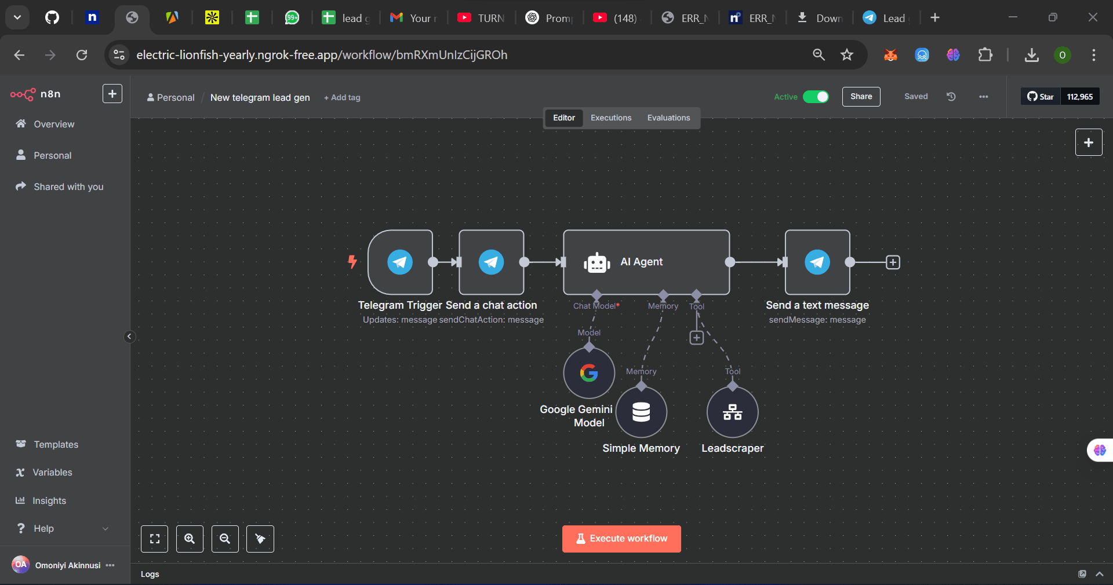Viewport: 1113px width, 585px height.
Task: Zoom out of the canvas
Action: click(225, 539)
